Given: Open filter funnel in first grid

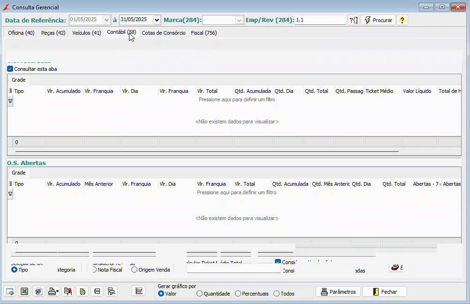Looking at the screenshot, I should pos(10,101).
